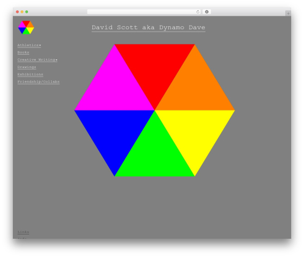Expand the Athletics menu
The image size is (304, 257).
(x=29, y=45)
